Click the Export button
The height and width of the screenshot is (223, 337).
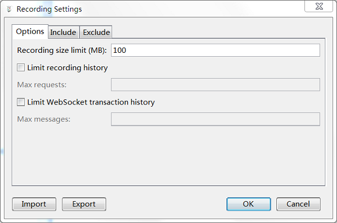[x=84, y=204]
